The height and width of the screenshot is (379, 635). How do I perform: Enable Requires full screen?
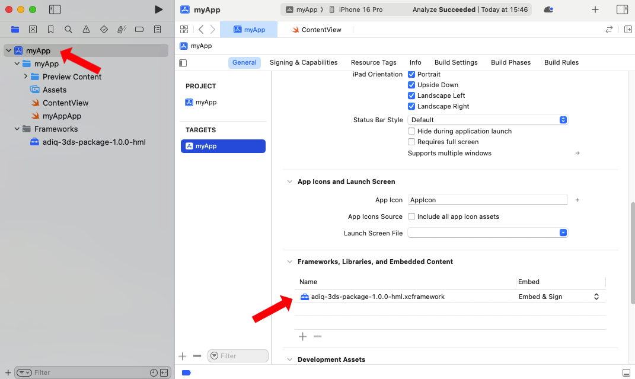click(411, 142)
